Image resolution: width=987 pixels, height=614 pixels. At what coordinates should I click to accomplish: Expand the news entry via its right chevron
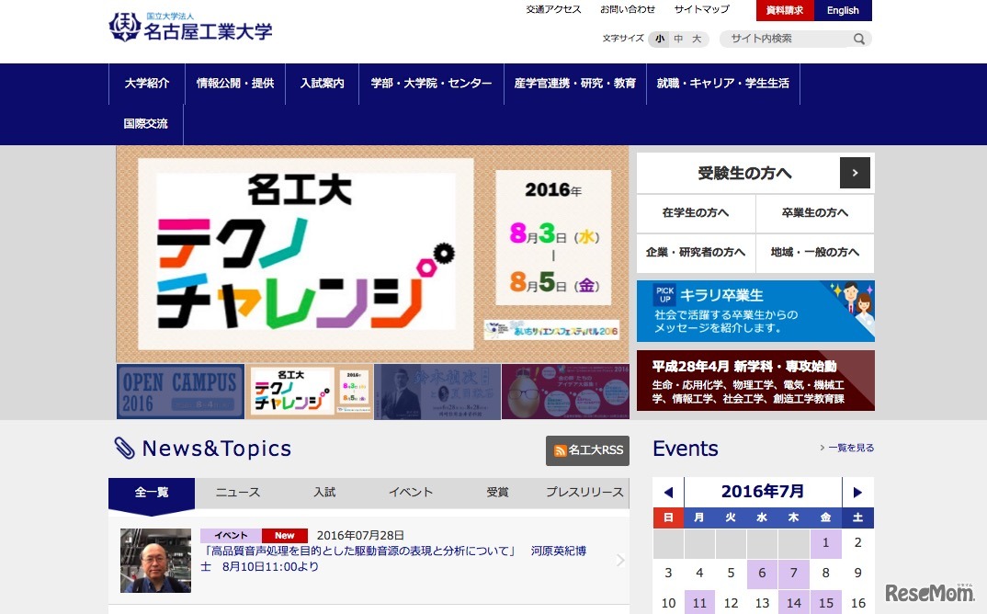coord(618,559)
